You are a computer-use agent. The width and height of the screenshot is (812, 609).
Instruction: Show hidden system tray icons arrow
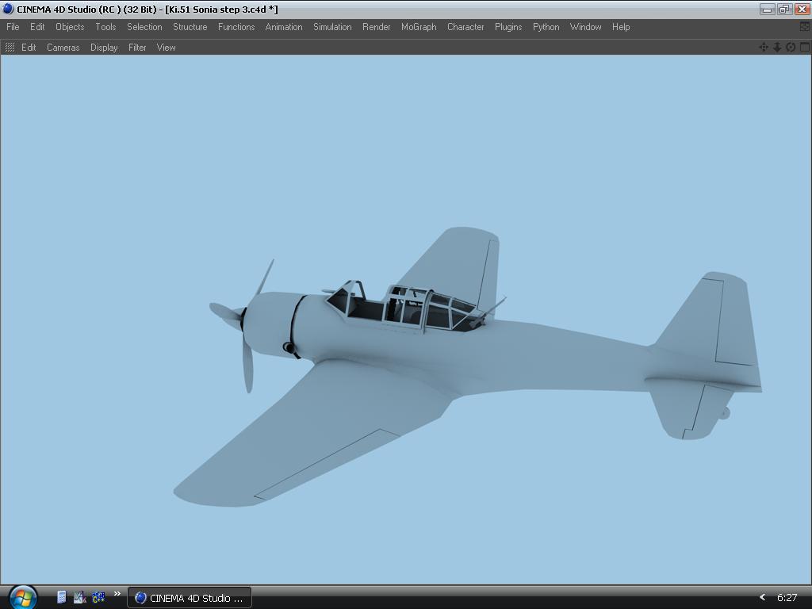coord(762,597)
